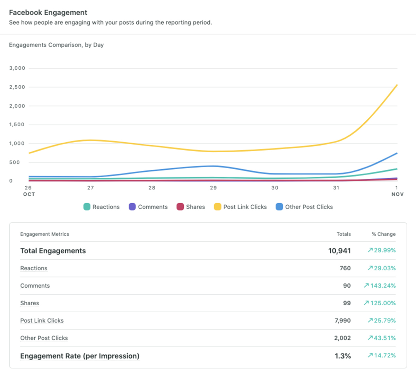
Task: Click the yellow line's peak on Nov 1
Action: (x=397, y=85)
